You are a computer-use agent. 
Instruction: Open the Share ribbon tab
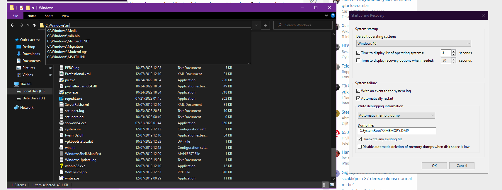click(49, 16)
